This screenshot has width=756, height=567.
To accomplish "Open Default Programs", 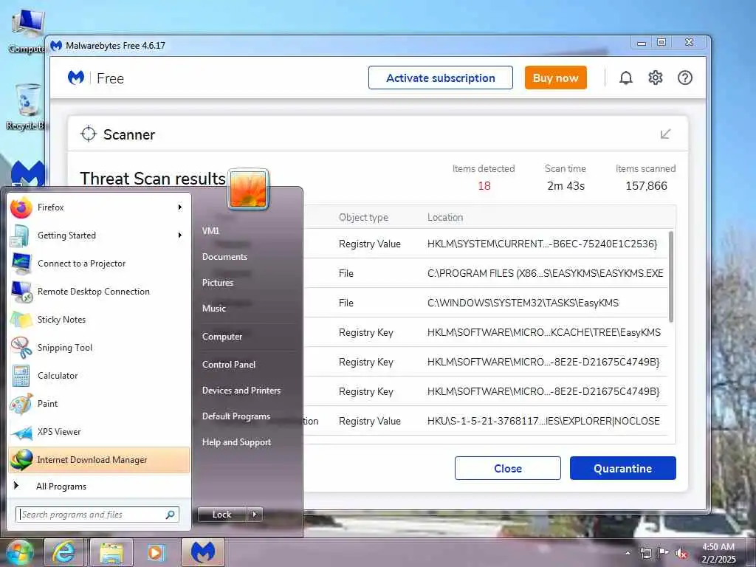I will [236, 416].
